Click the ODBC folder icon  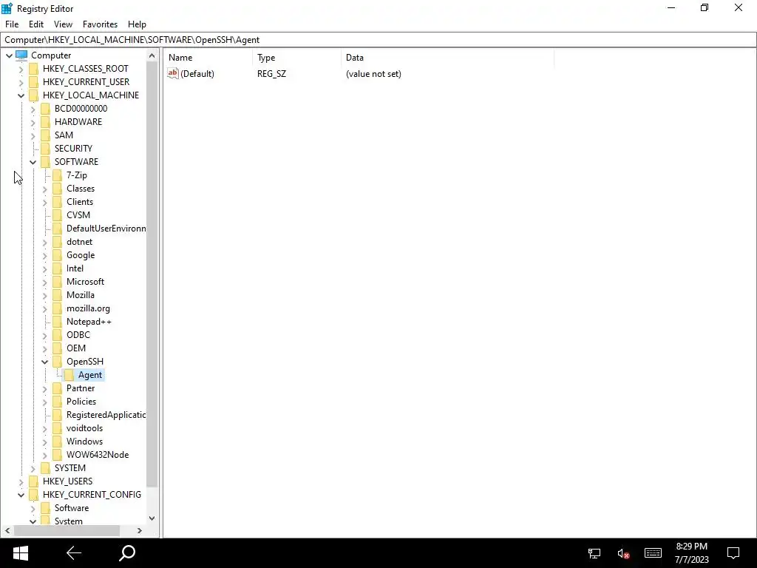[58, 335]
